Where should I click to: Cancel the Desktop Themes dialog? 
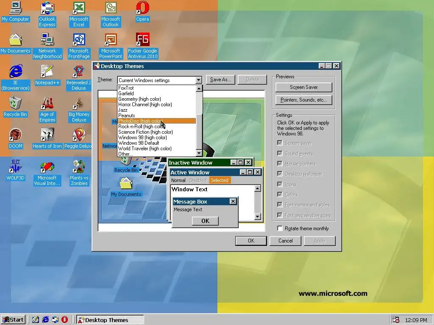coord(285,241)
